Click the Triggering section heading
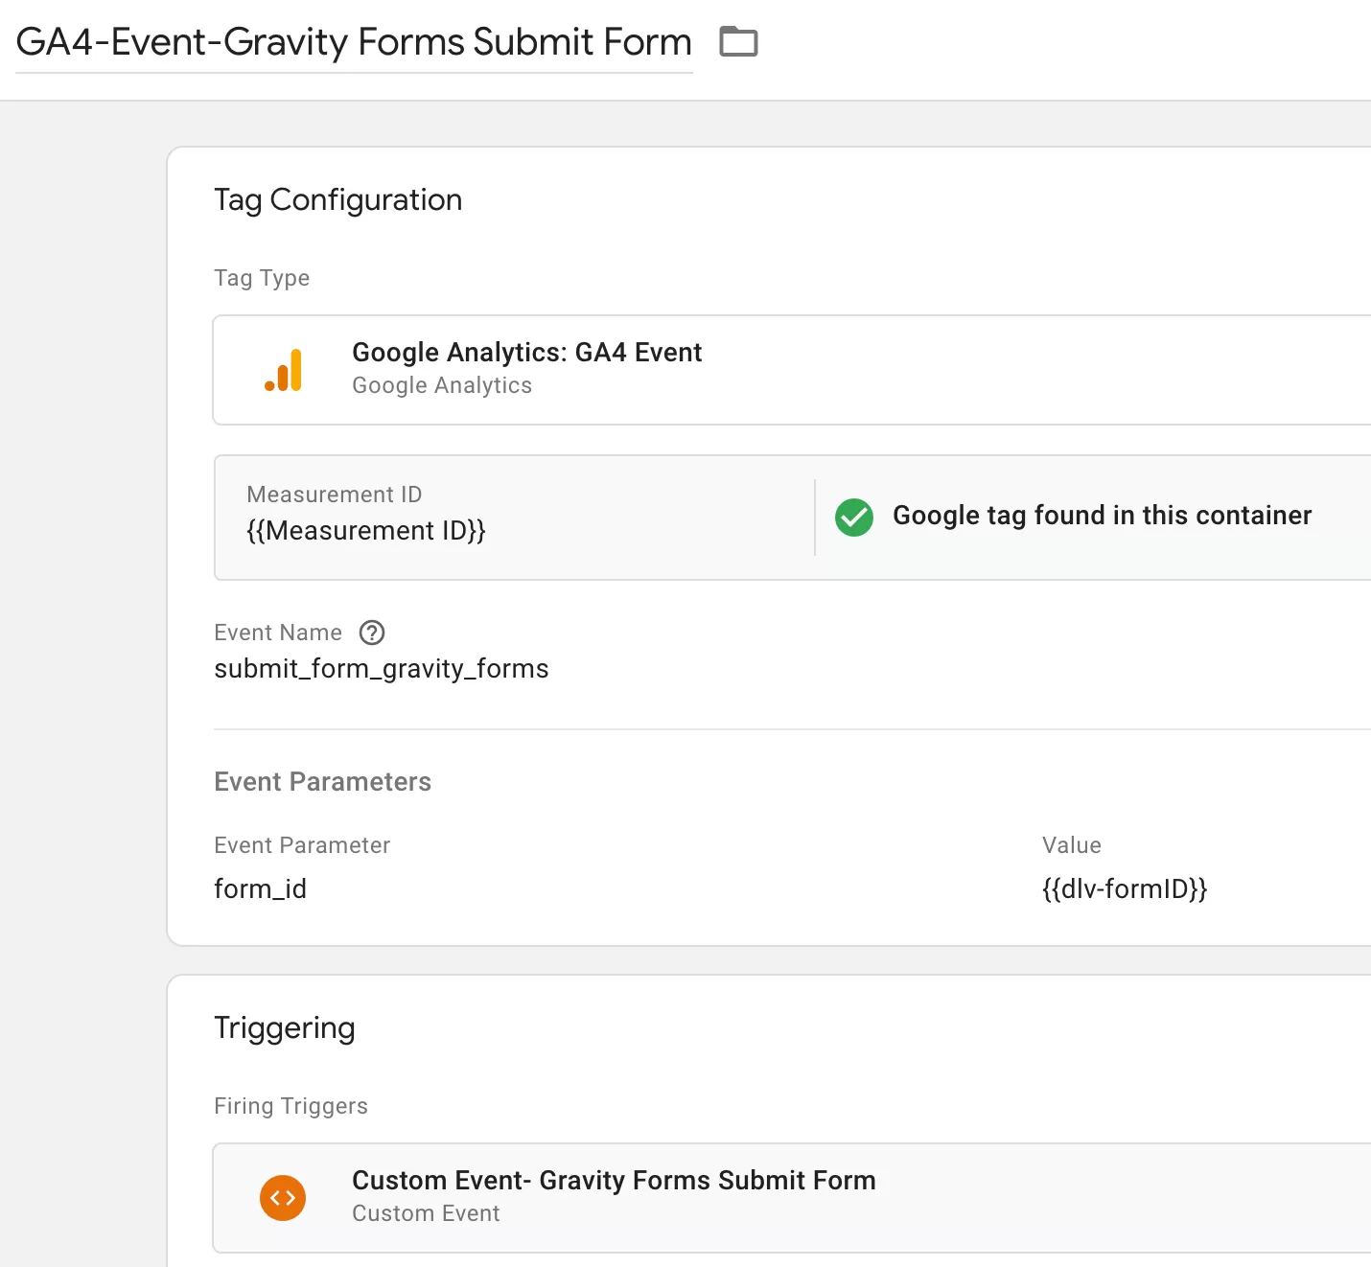 coord(285,1027)
